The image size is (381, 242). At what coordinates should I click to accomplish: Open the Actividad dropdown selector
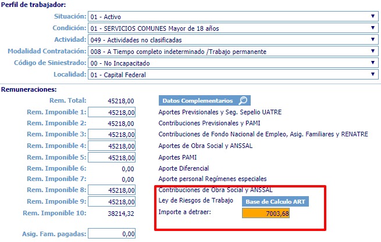pos(233,39)
